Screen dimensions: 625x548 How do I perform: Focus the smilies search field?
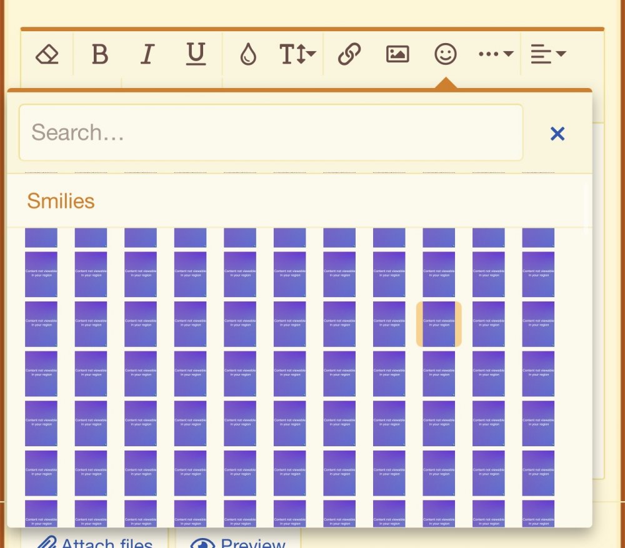coord(271,132)
